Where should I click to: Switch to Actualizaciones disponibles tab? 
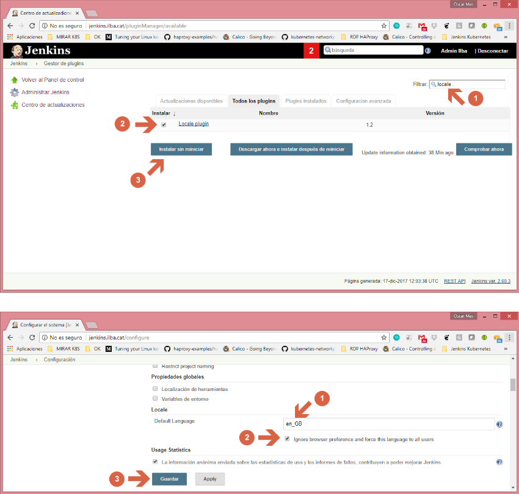(x=191, y=101)
